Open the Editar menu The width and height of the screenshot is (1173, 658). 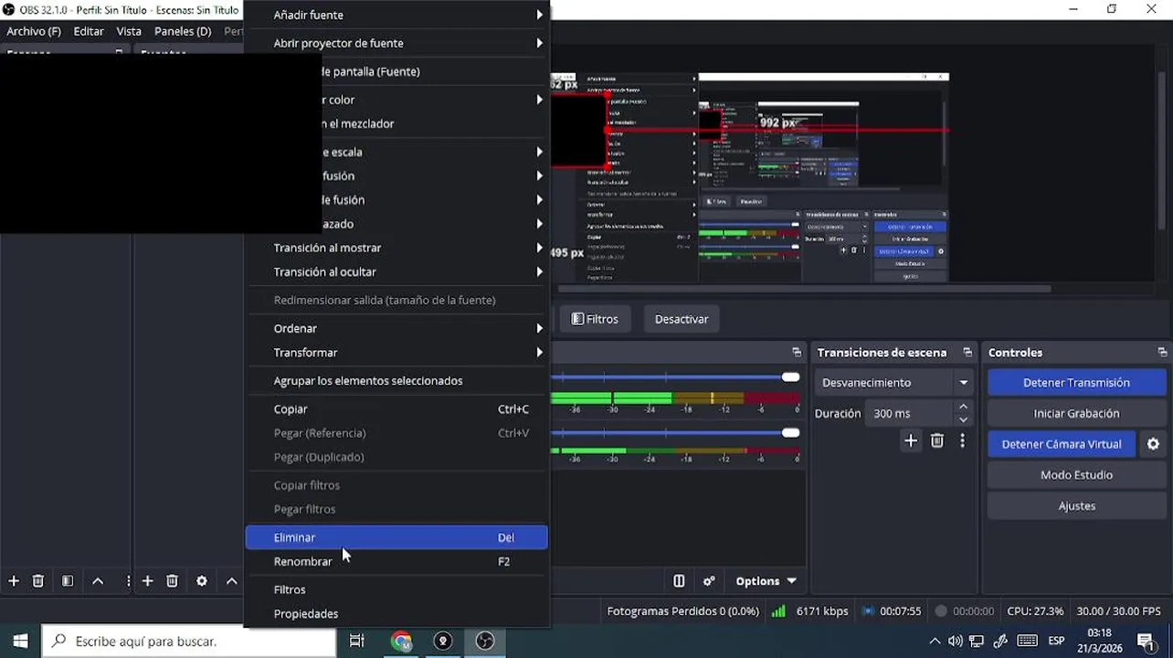coord(89,31)
